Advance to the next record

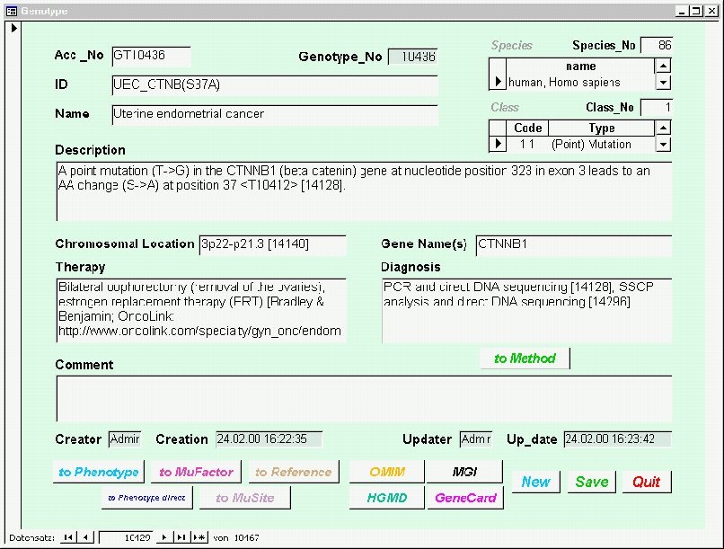163,537
